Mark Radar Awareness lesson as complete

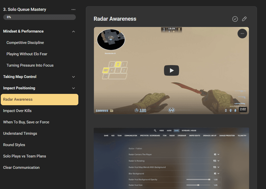tap(235, 19)
